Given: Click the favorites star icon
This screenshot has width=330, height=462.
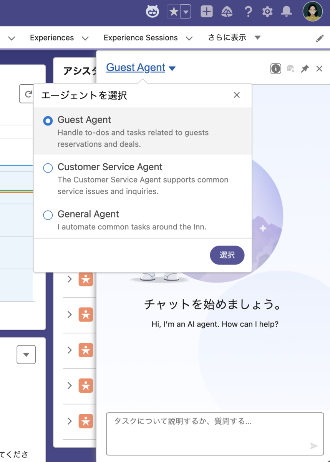Looking at the screenshot, I should [x=174, y=12].
